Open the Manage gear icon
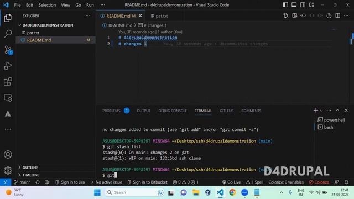Image resolution: width=354 pixels, height=199 pixels. coord(8,170)
